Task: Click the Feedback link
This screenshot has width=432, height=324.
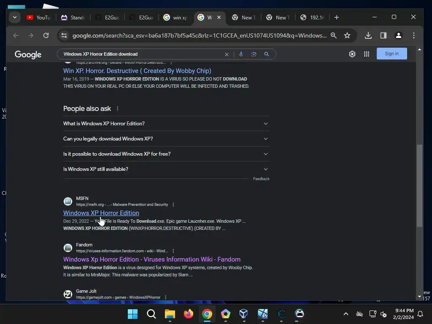Action: coord(261,179)
